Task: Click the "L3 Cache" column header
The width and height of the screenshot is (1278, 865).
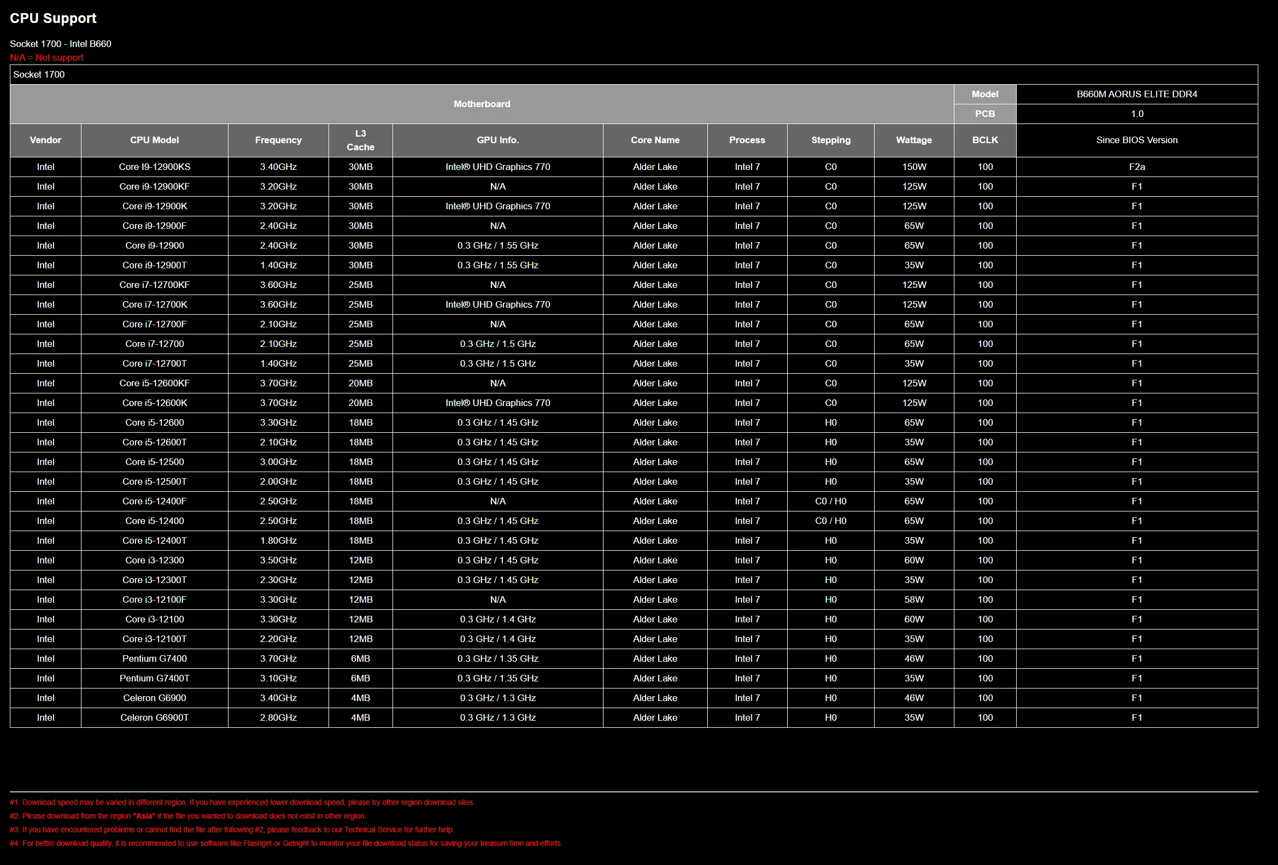Action: coord(361,140)
